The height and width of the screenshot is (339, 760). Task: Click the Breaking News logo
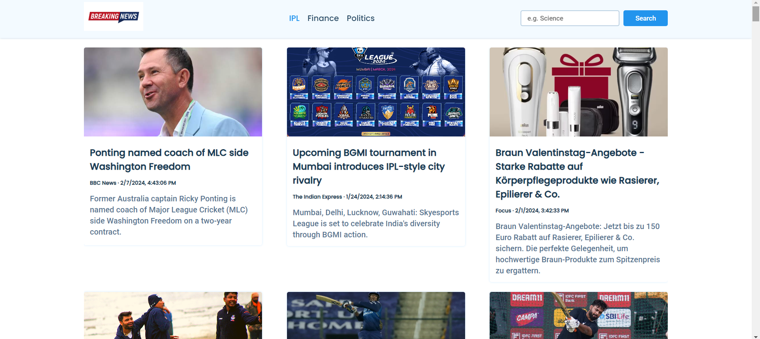coord(114,17)
